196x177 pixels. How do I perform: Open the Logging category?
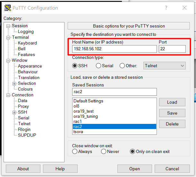pyautogui.click(x=26, y=32)
